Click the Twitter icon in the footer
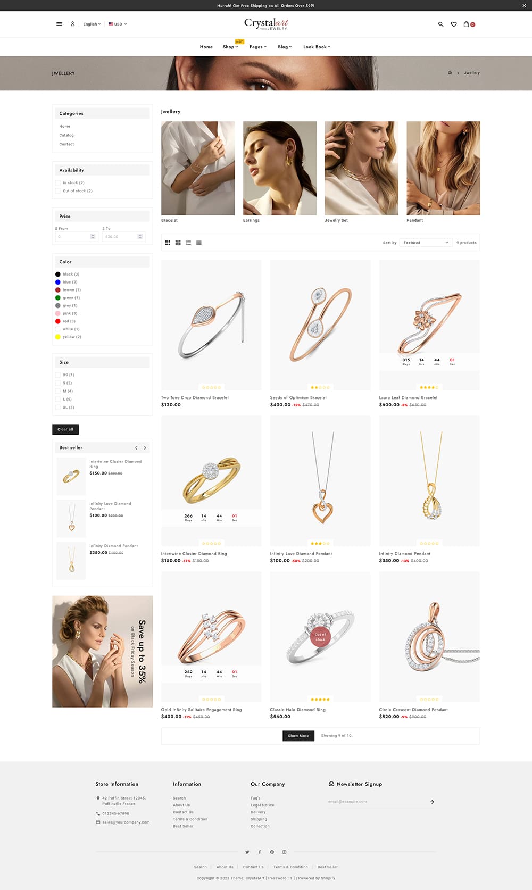This screenshot has width=532, height=890. point(247,852)
